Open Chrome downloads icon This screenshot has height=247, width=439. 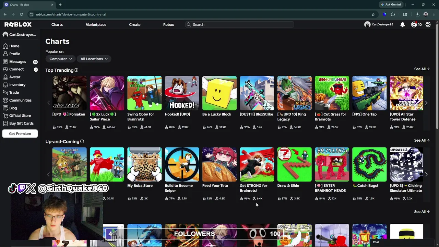(417, 14)
